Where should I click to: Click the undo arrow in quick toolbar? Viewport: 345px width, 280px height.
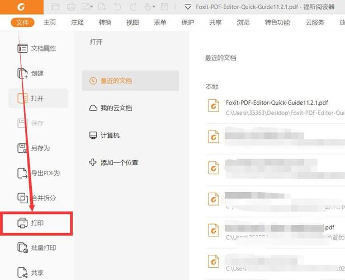click(117, 7)
